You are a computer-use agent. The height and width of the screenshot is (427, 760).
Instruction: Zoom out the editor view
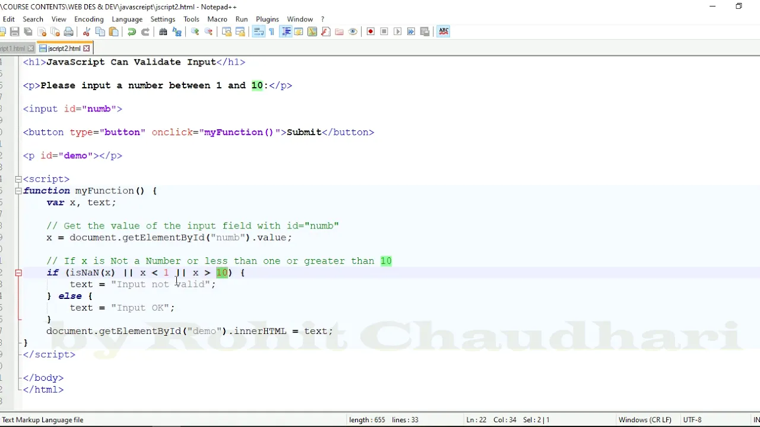pyautogui.click(x=208, y=31)
